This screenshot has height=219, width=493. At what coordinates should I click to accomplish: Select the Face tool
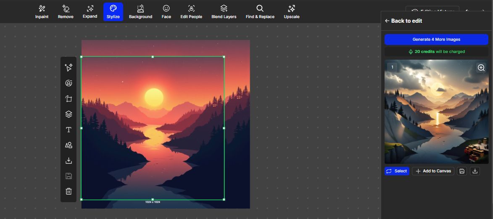166,12
